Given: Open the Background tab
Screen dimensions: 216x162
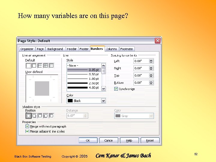Looking at the screenshot, I should point(55,49).
